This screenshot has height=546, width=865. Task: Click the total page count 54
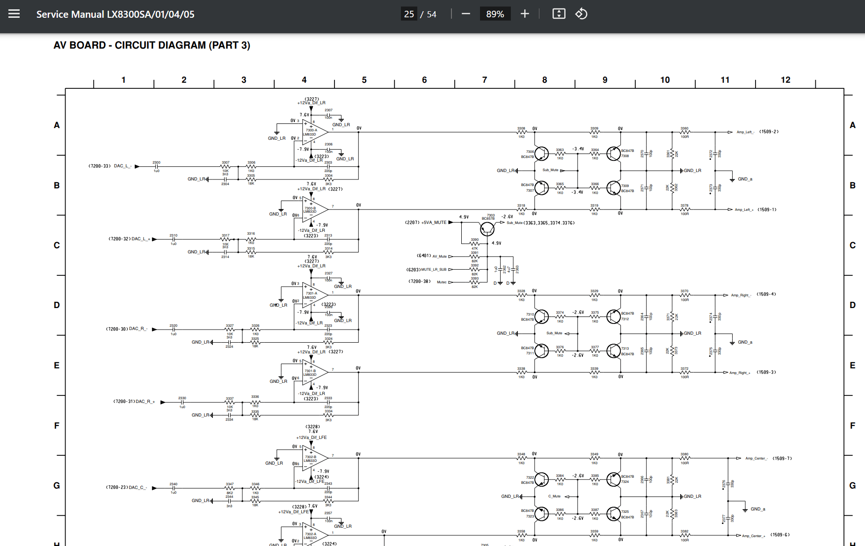tap(431, 14)
